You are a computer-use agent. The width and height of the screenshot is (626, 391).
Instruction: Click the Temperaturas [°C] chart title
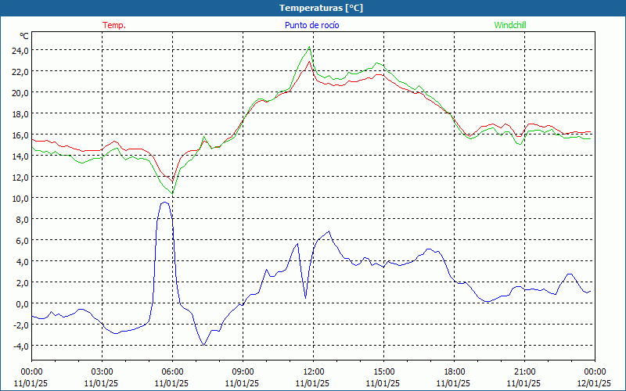tap(321, 8)
